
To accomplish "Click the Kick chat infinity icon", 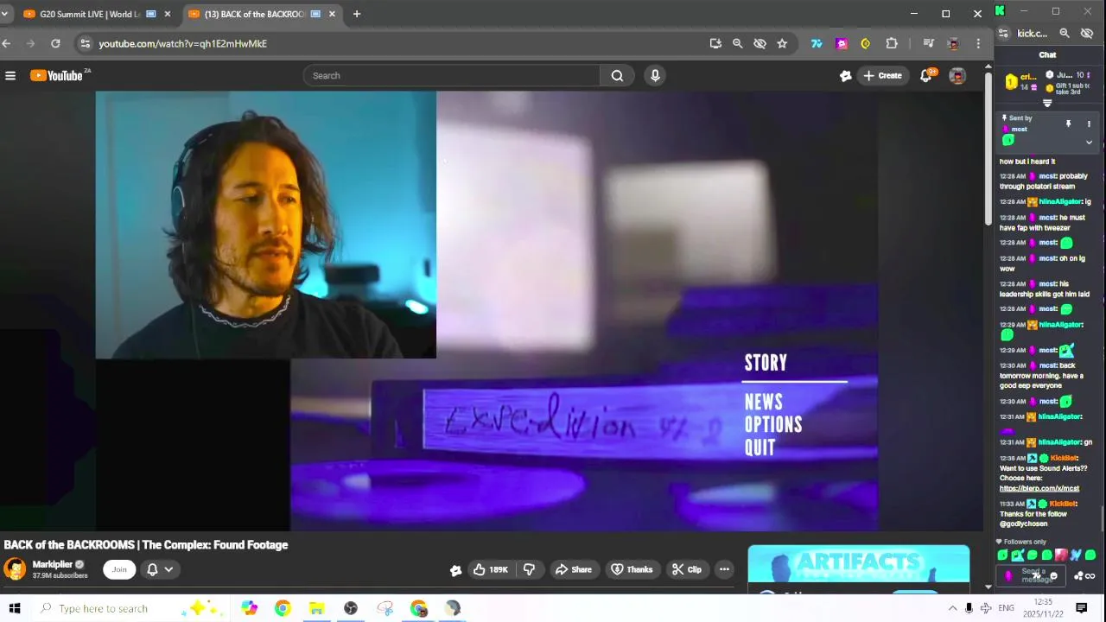I will coord(1090,576).
